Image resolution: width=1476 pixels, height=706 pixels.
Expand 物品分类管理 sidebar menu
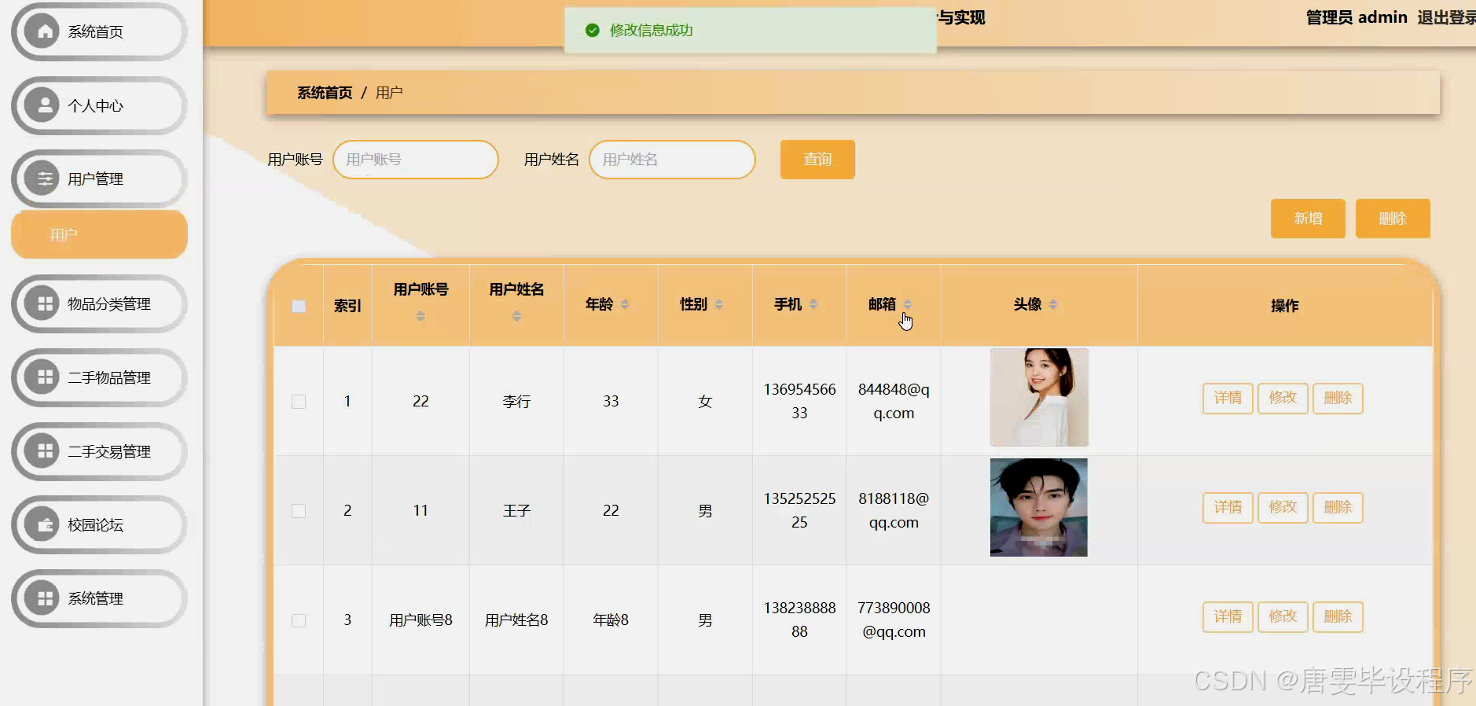click(x=99, y=303)
